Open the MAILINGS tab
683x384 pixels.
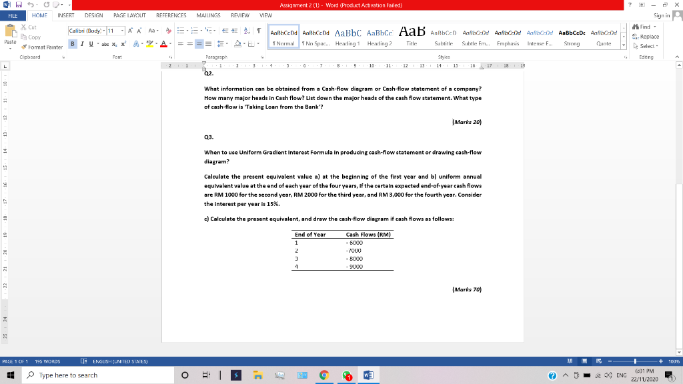tap(207, 15)
